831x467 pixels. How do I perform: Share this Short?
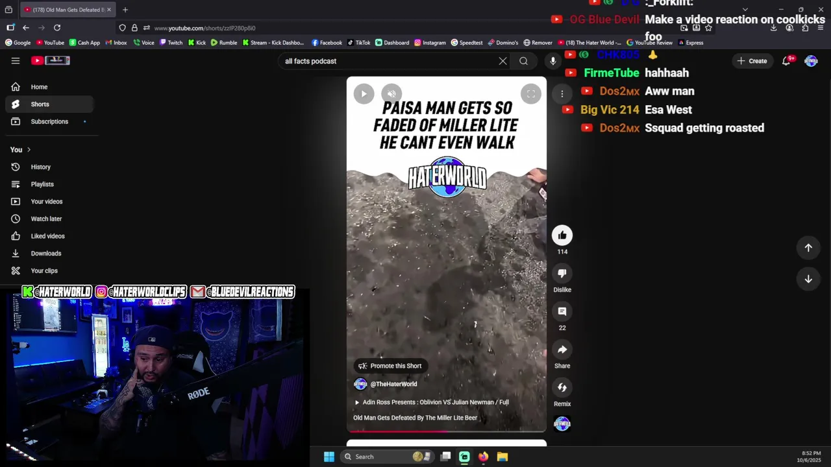pyautogui.click(x=562, y=350)
